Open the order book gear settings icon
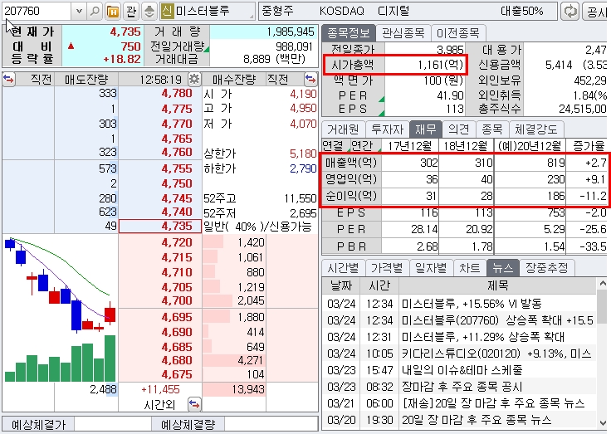Viewport: 611px width, 434px height. pos(194,80)
